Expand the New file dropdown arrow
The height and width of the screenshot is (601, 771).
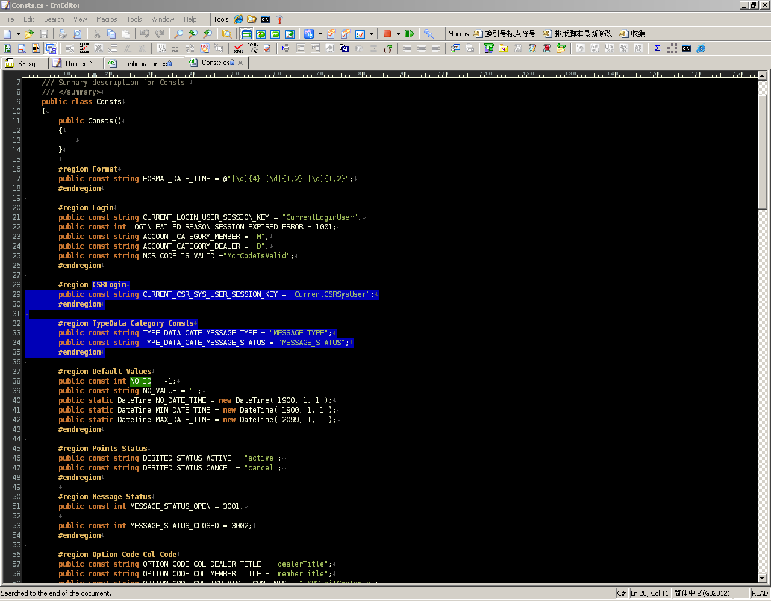18,34
